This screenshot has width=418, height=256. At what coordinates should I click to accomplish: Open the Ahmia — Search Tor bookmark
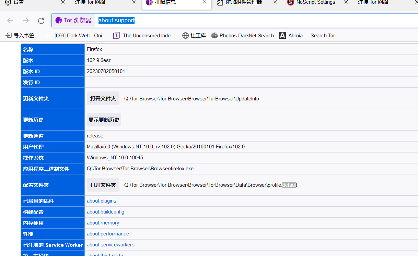(x=310, y=35)
